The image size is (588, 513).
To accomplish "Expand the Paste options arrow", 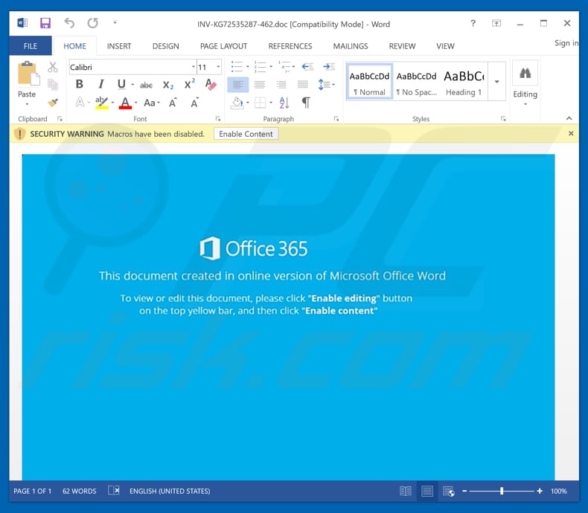I will point(27,104).
